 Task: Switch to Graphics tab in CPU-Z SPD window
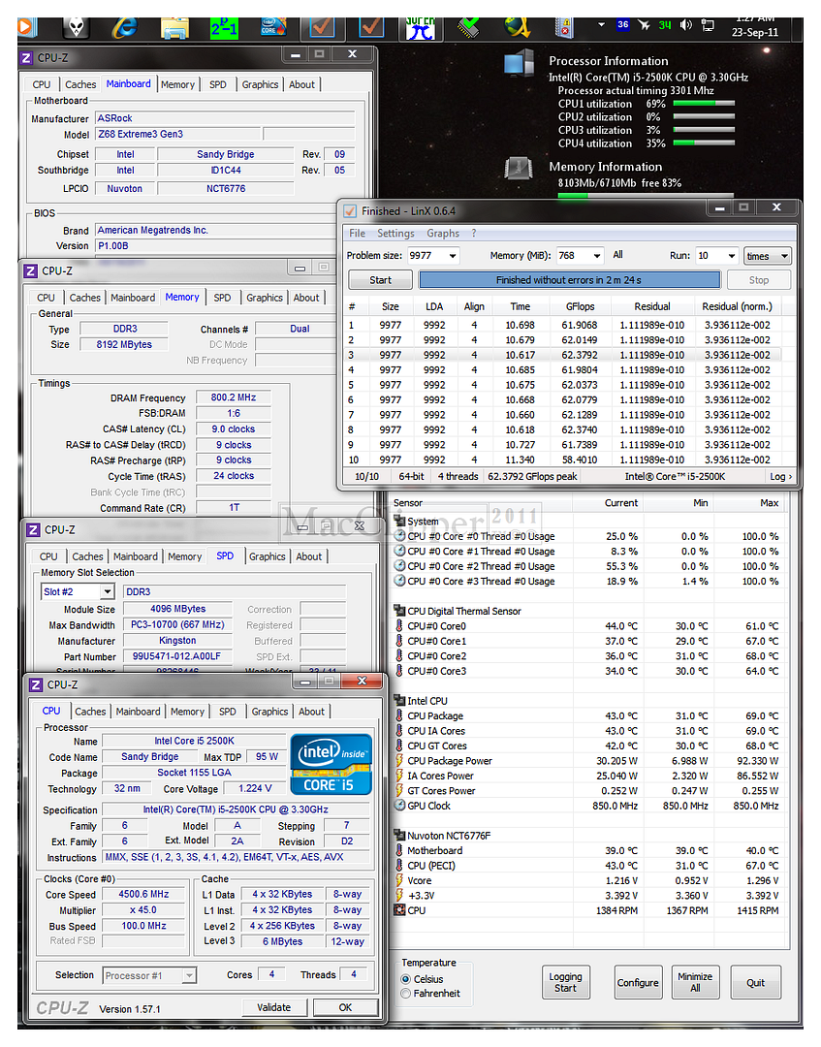click(267, 556)
